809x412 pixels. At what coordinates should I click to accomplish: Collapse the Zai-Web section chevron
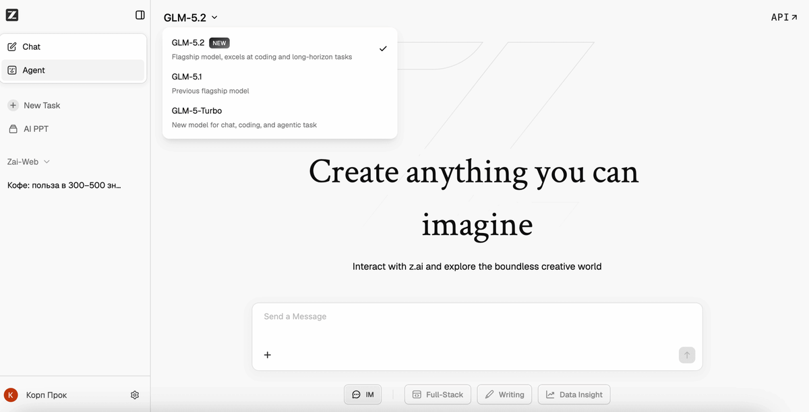[47, 162]
